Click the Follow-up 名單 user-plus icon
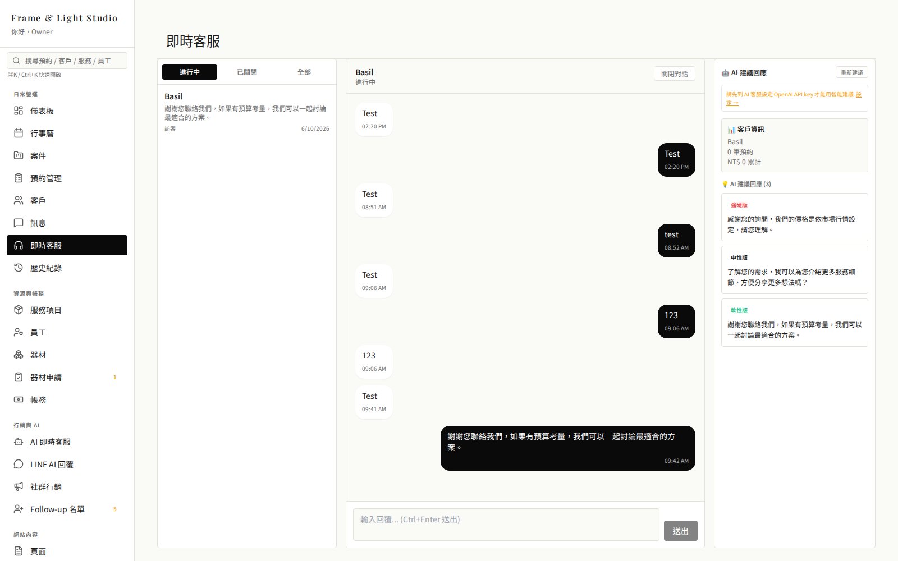The height and width of the screenshot is (561, 898). pos(19,509)
